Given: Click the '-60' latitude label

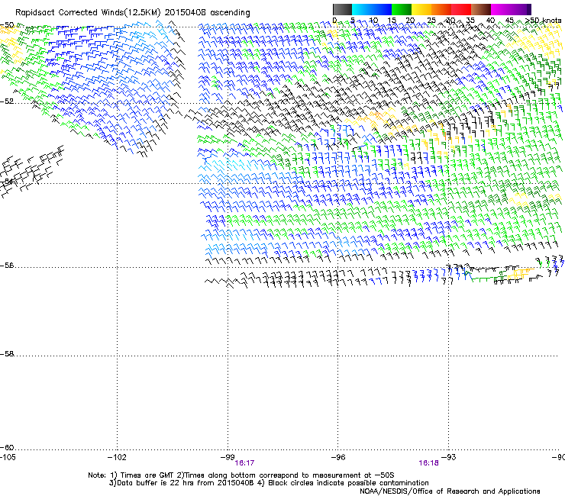Looking at the screenshot, I should pos(7,448).
